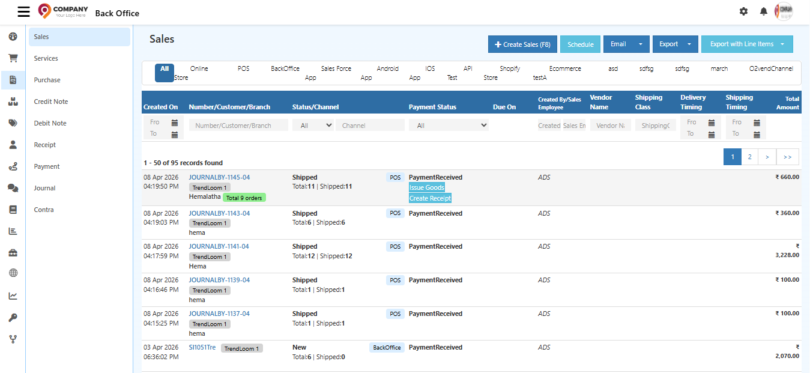The width and height of the screenshot is (810, 373).
Task: Select the shopping cart icon in sidebar
Action: tap(13, 58)
